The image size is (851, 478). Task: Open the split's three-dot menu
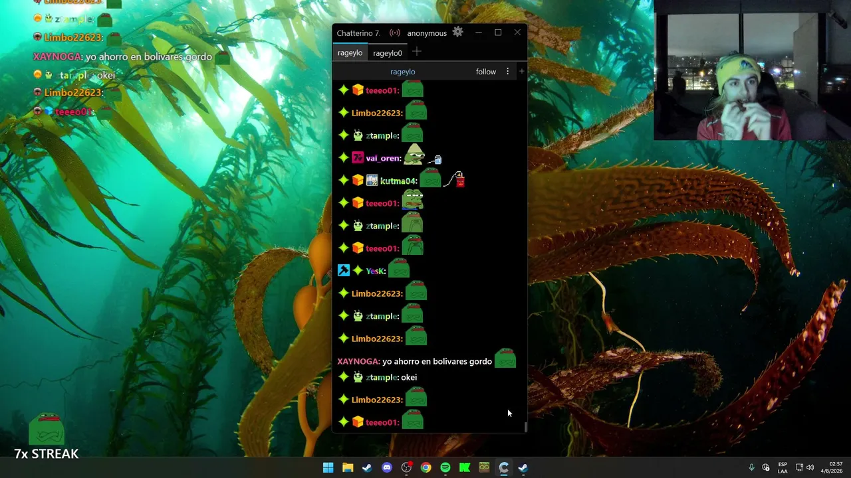[x=507, y=72]
